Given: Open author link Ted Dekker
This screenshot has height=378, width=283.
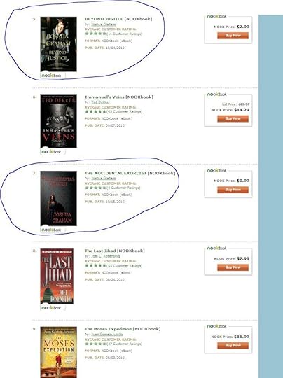Looking at the screenshot, I should tap(100, 102).
